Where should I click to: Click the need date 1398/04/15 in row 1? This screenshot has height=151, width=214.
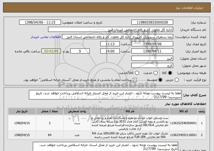(x=22, y=123)
